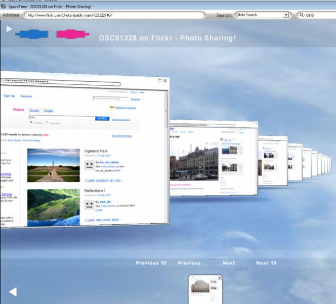Click the blue SEARCH button
Viewport: 336px width, 304px height.
[102, 119]
